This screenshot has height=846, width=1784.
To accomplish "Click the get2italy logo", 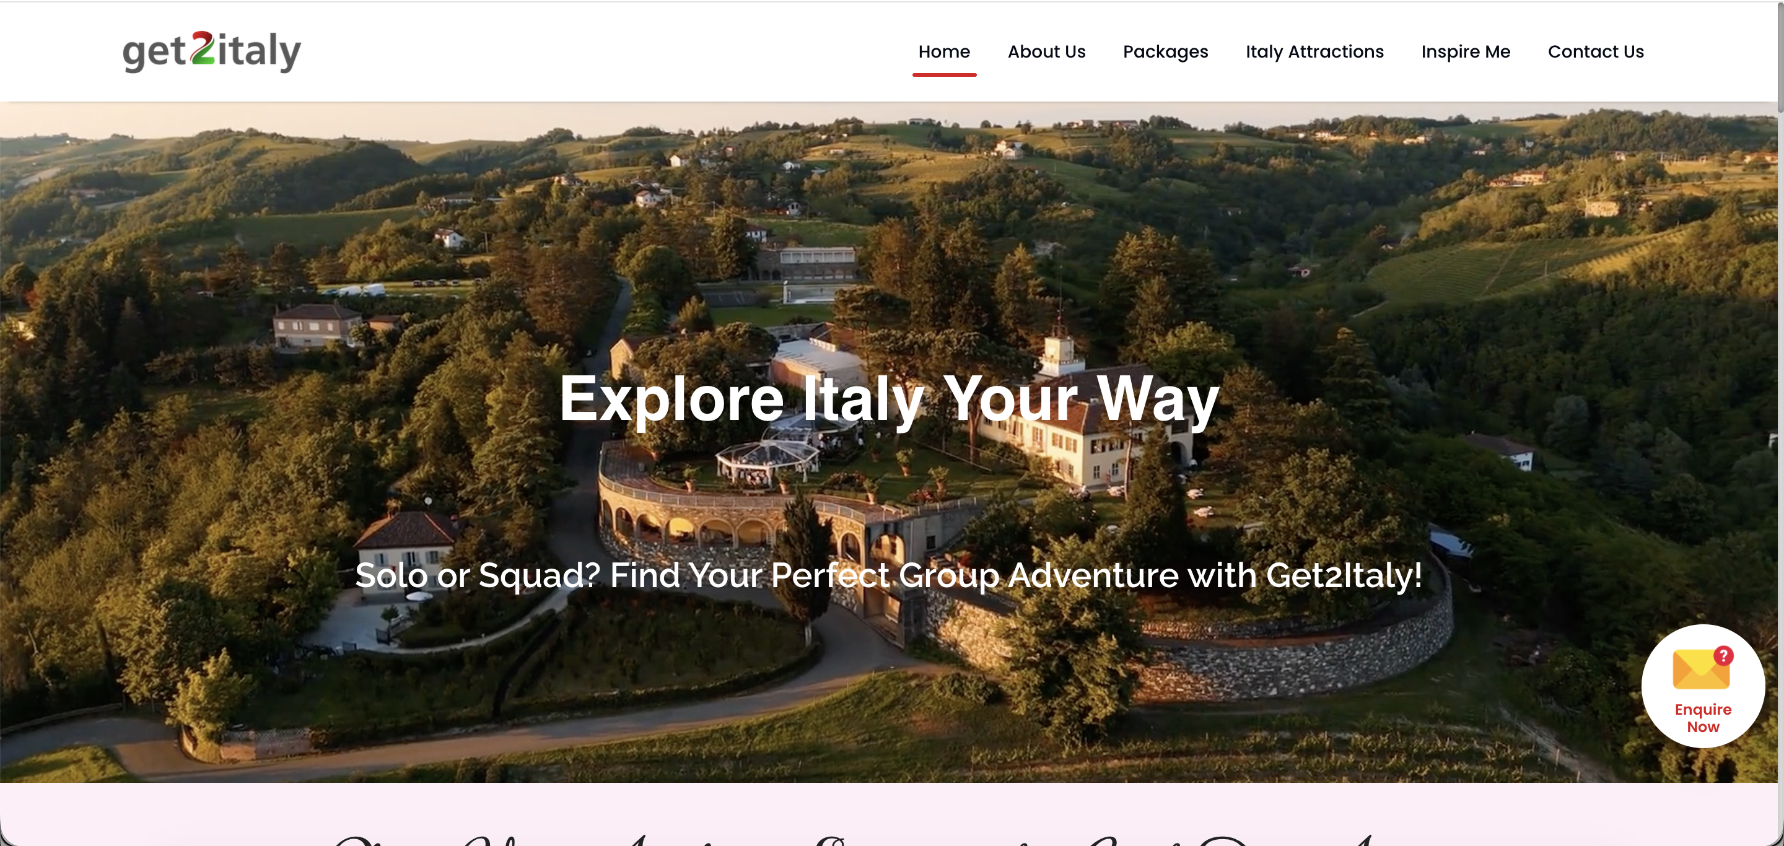I will tap(212, 51).
